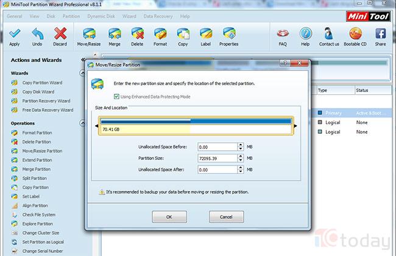Open the Facebook Share icon
Image resolution: width=396 pixels, height=256 pixels.
click(380, 37)
